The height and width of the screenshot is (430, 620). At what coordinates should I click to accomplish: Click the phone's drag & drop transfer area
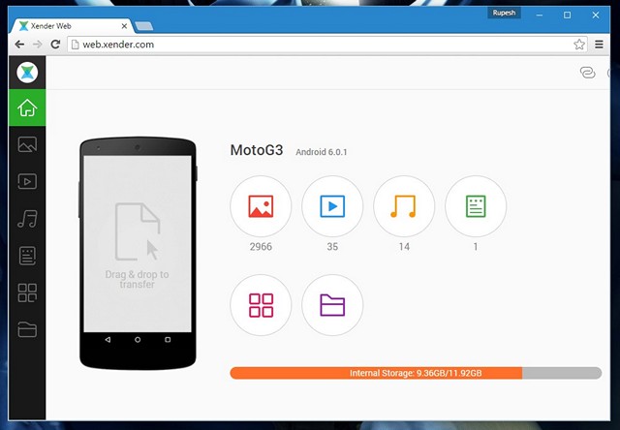click(x=138, y=244)
